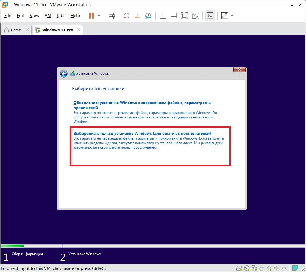Pause the virtual machine
The width and height of the screenshot is (306, 272).
tap(91, 16)
